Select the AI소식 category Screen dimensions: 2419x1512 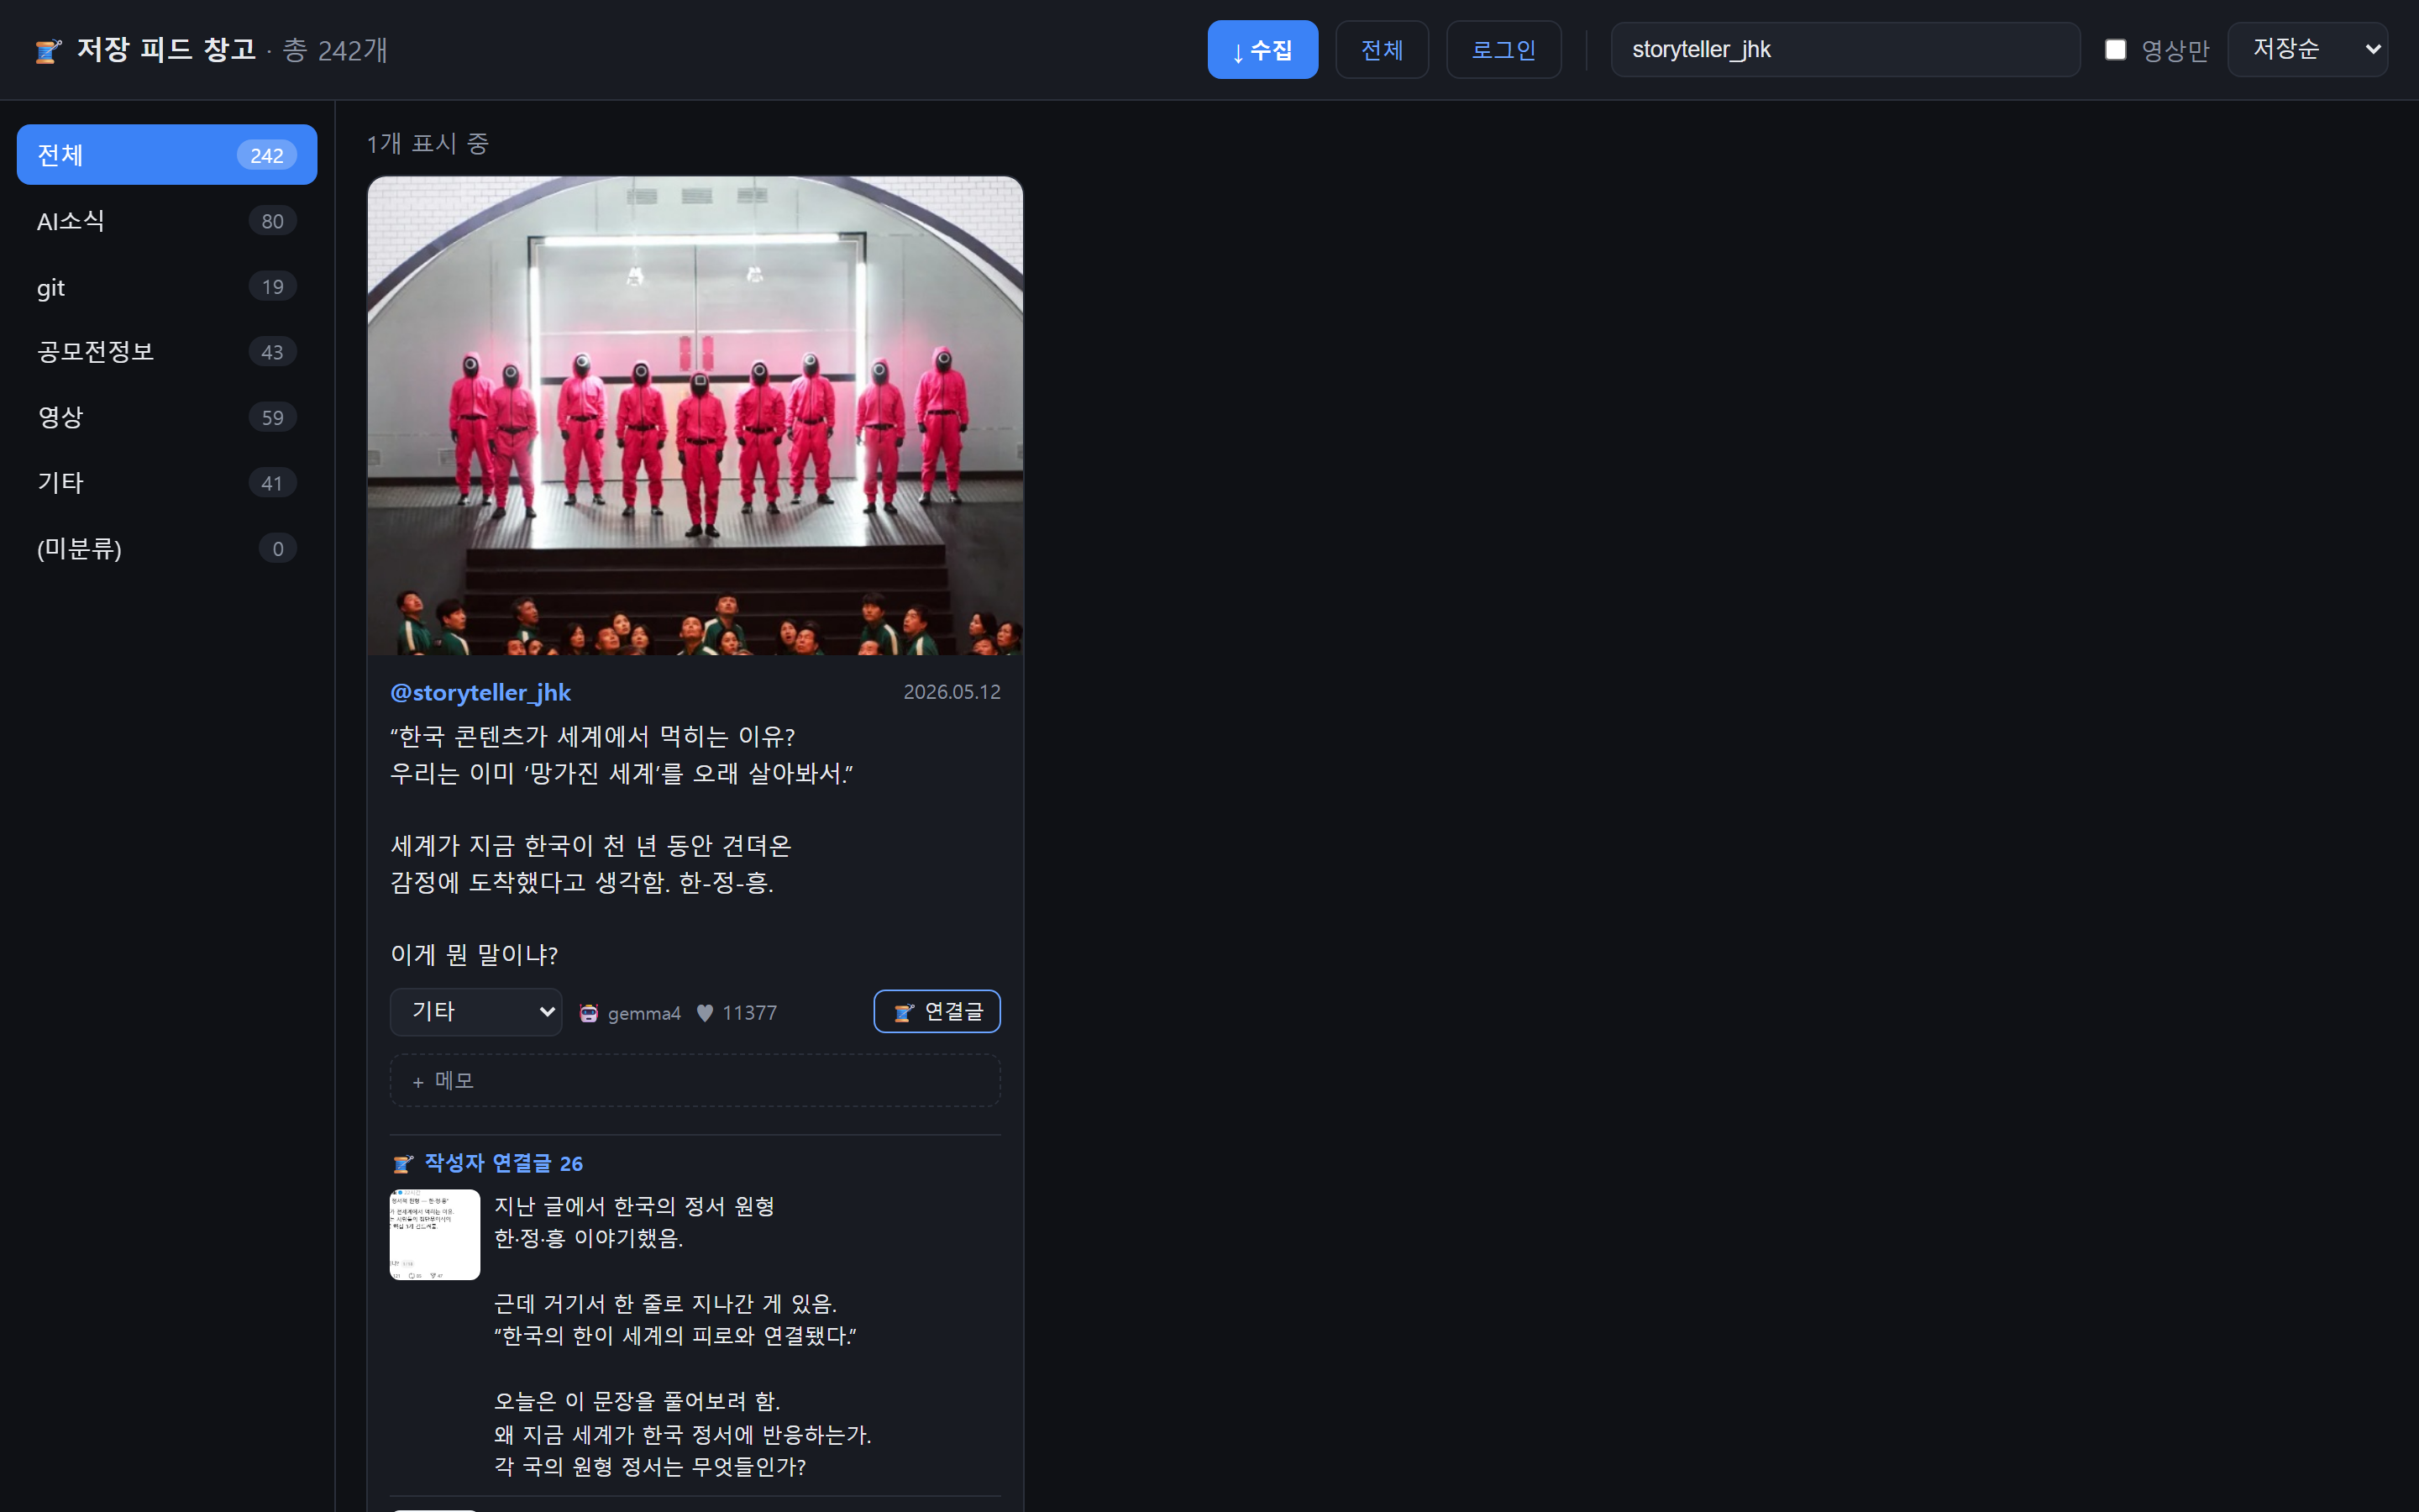click(167, 221)
